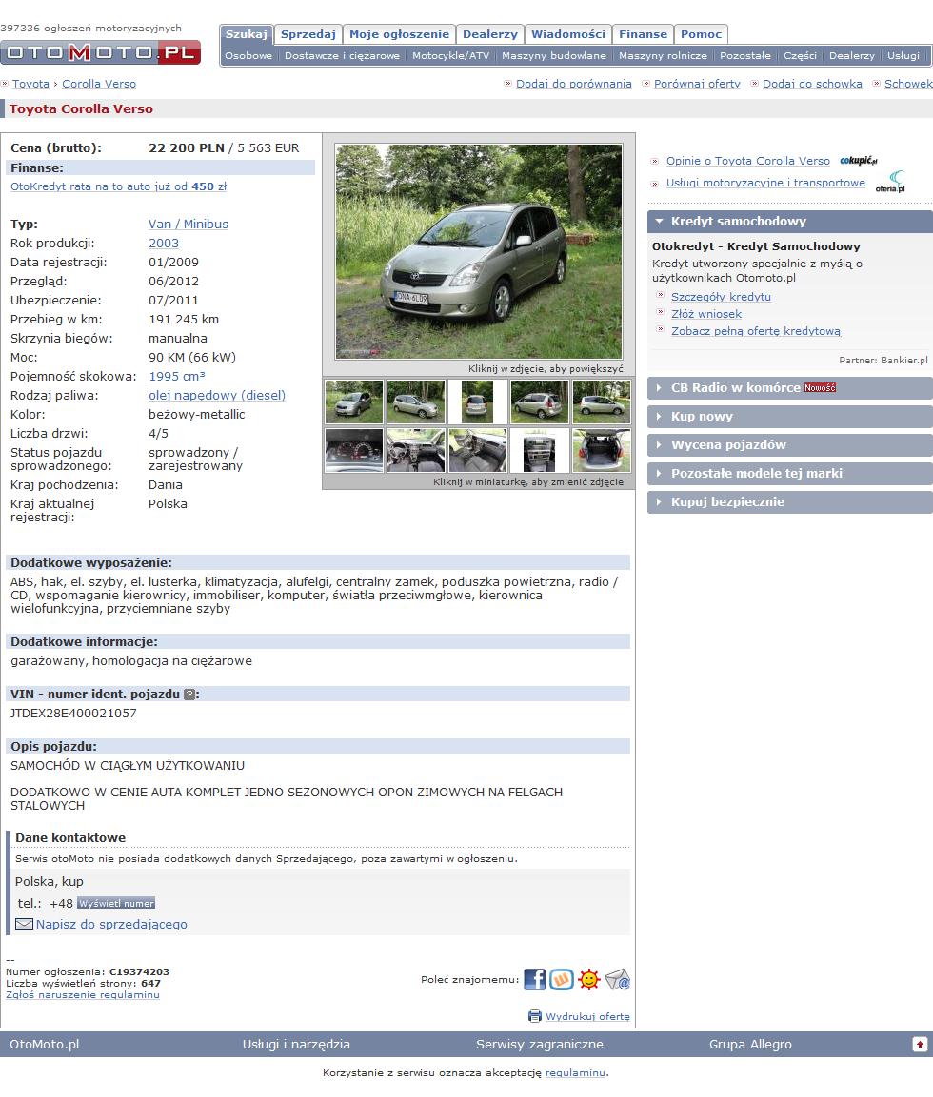Expand the Wycena pojazdów section

click(x=790, y=445)
